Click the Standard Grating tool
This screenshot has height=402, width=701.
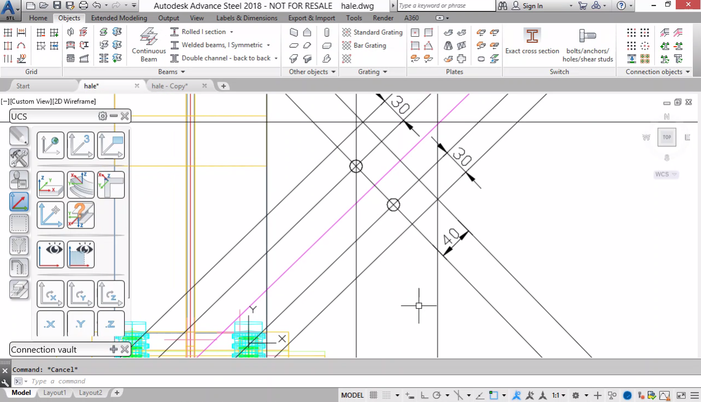[372, 32]
